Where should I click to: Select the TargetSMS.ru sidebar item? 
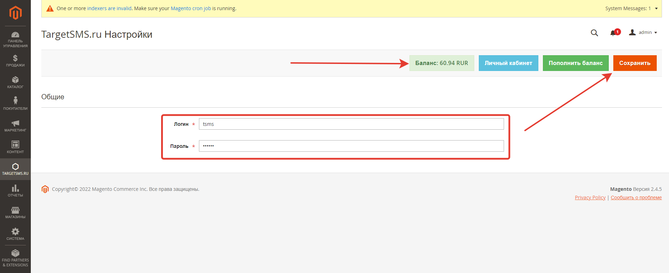coord(15,169)
